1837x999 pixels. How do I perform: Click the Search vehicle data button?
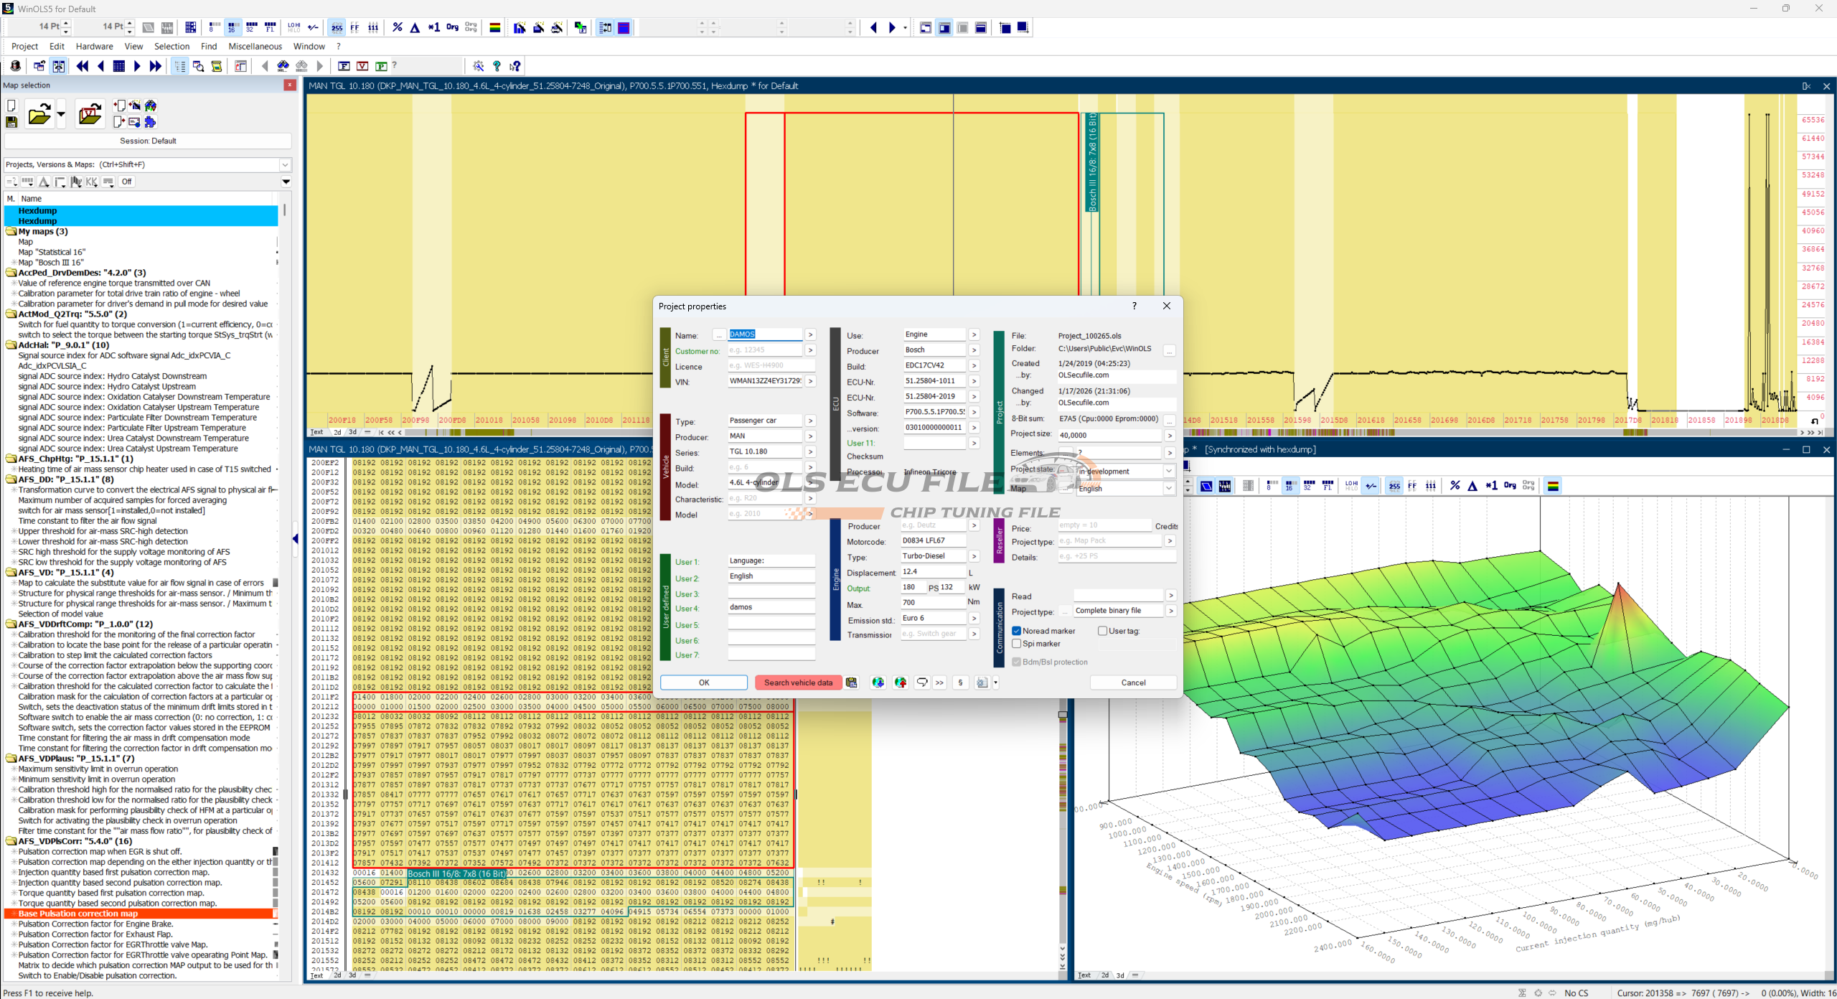click(797, 683)
